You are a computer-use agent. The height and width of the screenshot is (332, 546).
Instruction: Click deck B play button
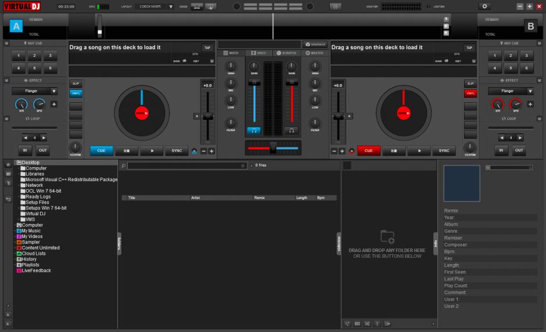(419, 151)
